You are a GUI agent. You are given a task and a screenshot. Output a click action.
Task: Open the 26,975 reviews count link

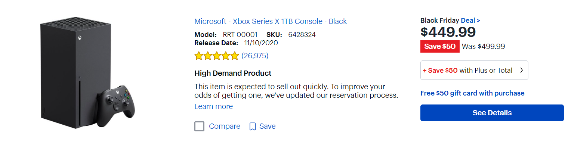(x=255, y=56)
